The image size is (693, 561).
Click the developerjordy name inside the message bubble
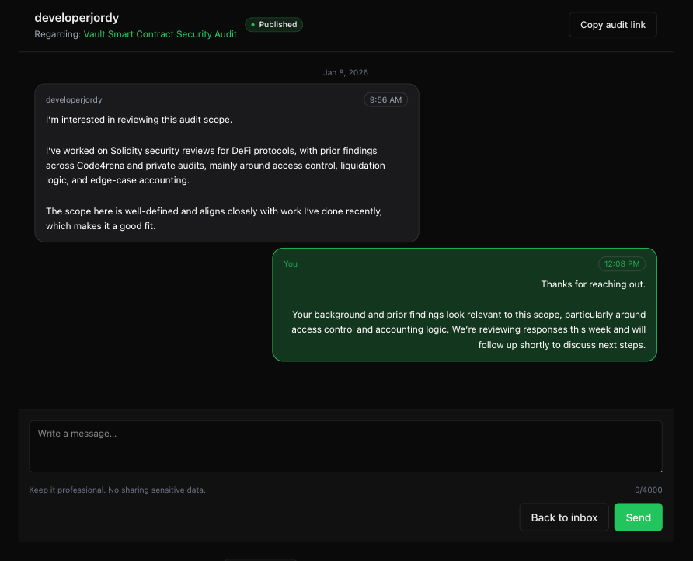(x=73, y=99)
